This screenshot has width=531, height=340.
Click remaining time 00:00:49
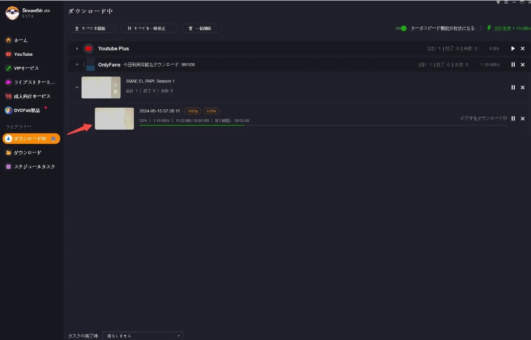point(242,120)
